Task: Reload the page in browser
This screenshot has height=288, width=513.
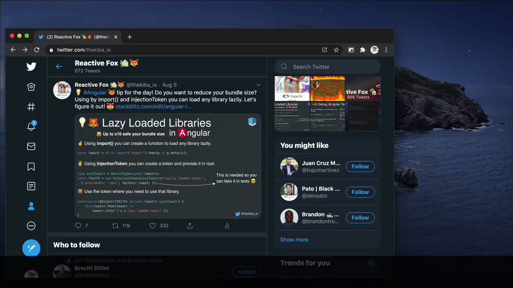Action: pos(37,50)
